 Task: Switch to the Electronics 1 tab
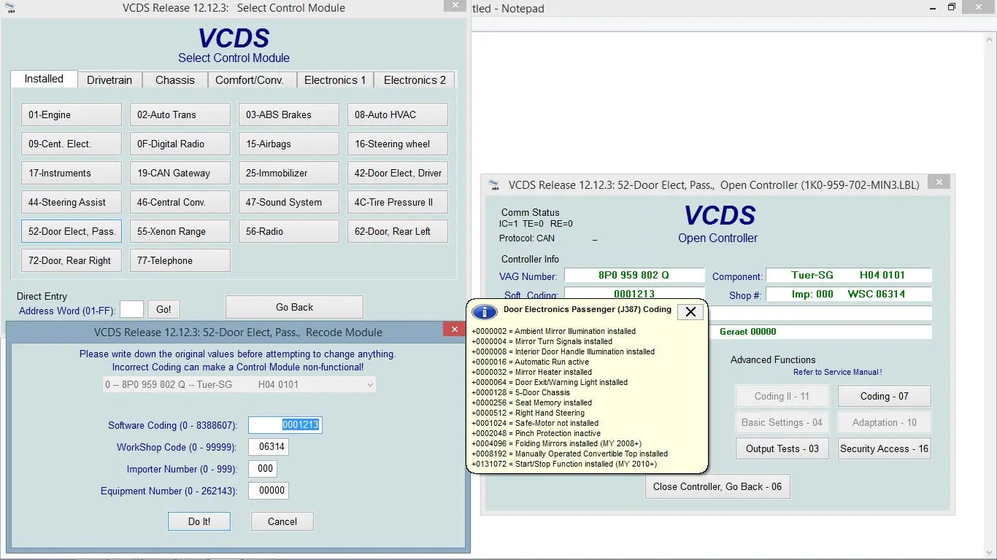click(x=335, y=79)
